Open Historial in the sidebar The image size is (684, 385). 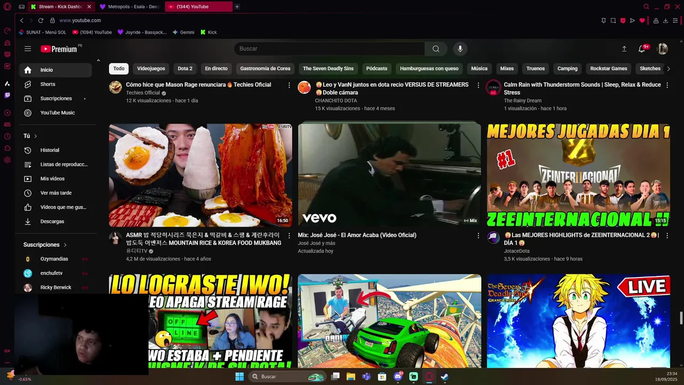pos(56,150)
